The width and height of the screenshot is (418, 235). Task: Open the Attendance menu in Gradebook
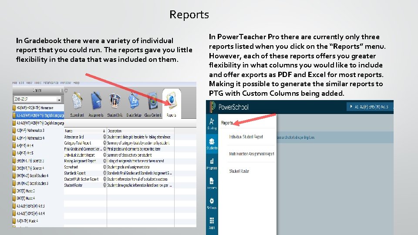51,83
